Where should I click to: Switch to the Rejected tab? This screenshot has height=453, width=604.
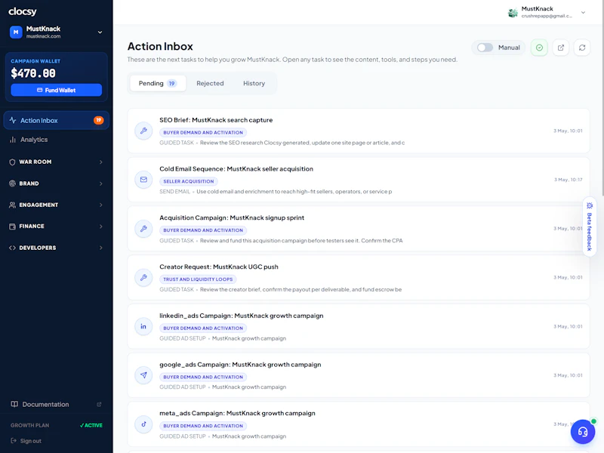210,83
